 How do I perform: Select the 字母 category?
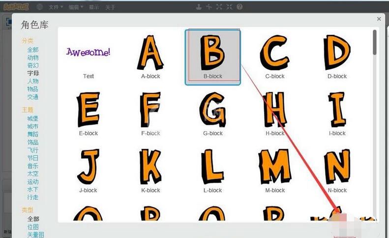coord(33,73)
